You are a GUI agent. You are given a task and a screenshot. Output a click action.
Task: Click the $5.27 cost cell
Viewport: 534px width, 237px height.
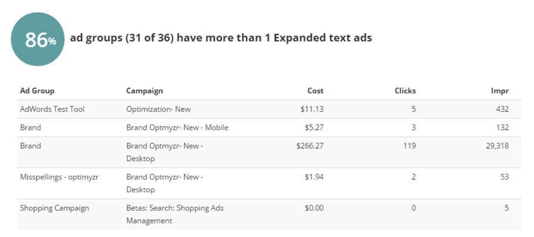314,128
